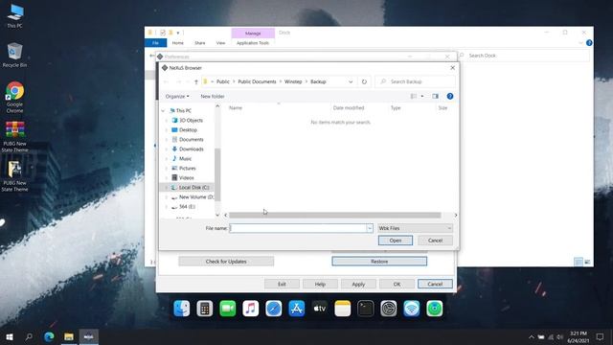Open the Wbk Files type dropdown
The width and height of the screenshot is (613, 345).
click(415, 228)
